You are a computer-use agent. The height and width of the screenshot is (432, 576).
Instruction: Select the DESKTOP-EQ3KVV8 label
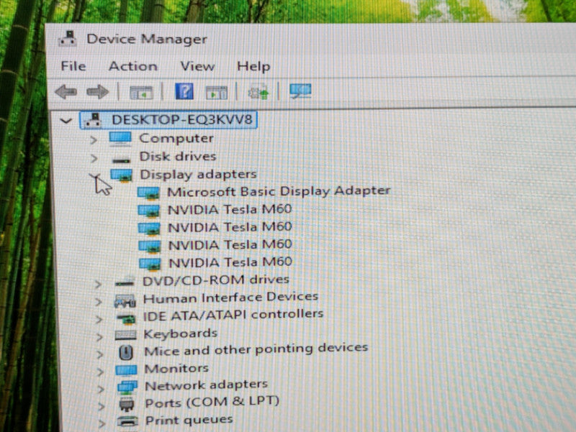pyautogui.click(x=182, y=119)
